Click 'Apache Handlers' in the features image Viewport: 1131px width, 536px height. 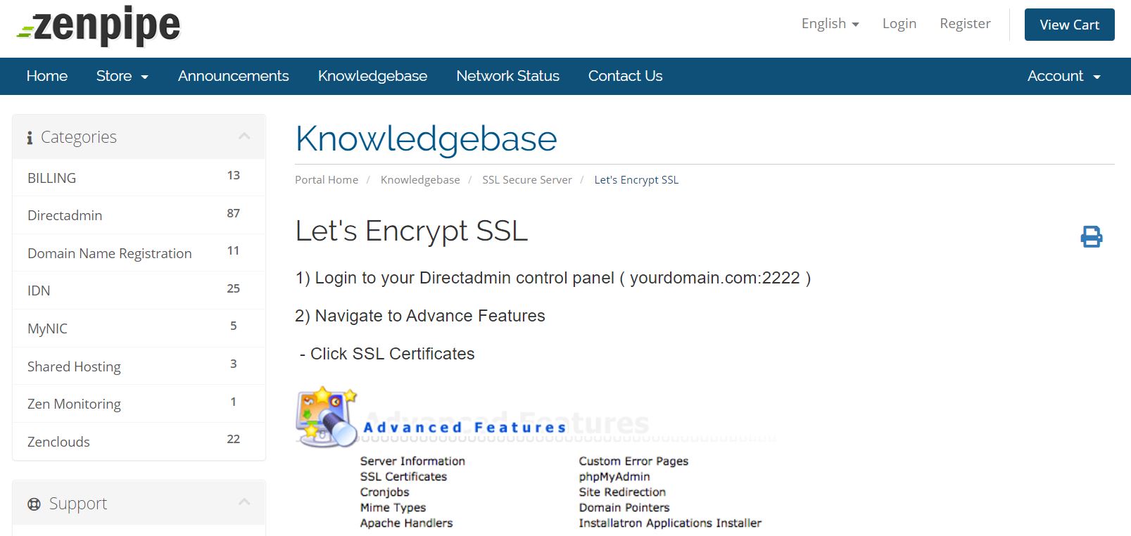406,523
